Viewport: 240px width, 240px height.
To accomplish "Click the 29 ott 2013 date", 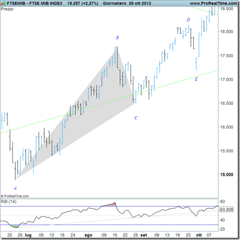I will [140, 3].
